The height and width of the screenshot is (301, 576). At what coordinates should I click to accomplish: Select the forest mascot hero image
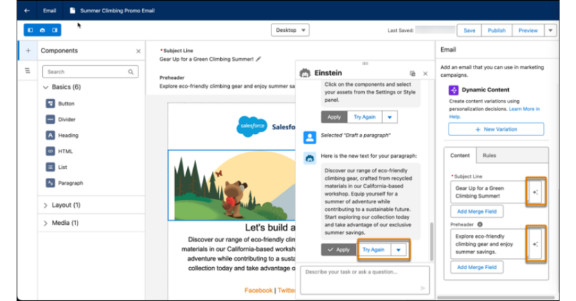click(232, 185)
